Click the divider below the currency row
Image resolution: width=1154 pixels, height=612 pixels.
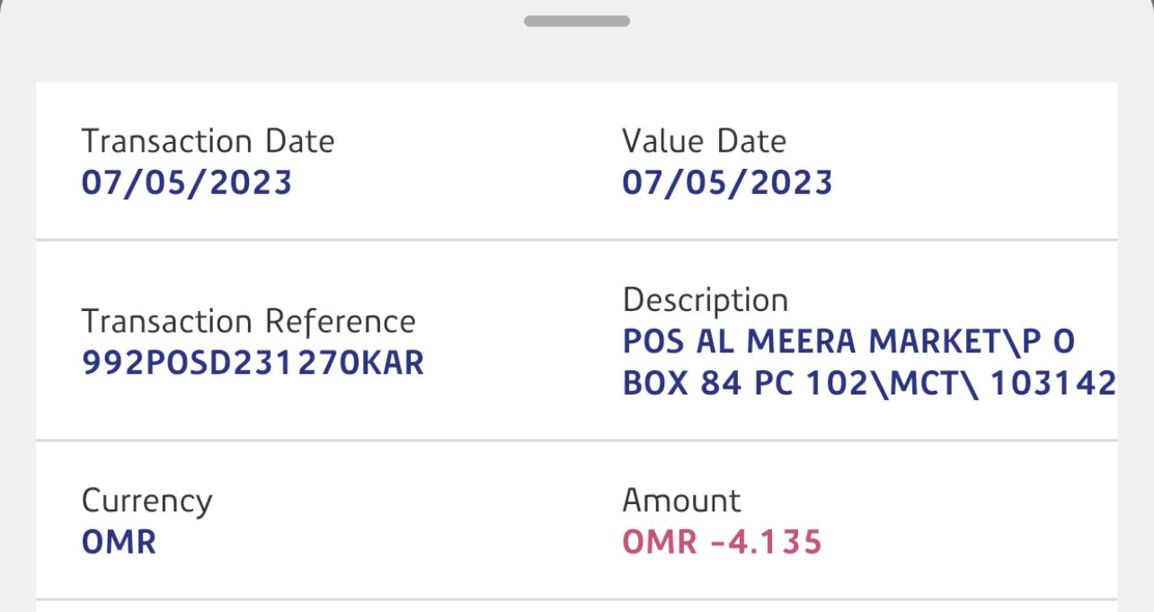[x=577, y=599]
